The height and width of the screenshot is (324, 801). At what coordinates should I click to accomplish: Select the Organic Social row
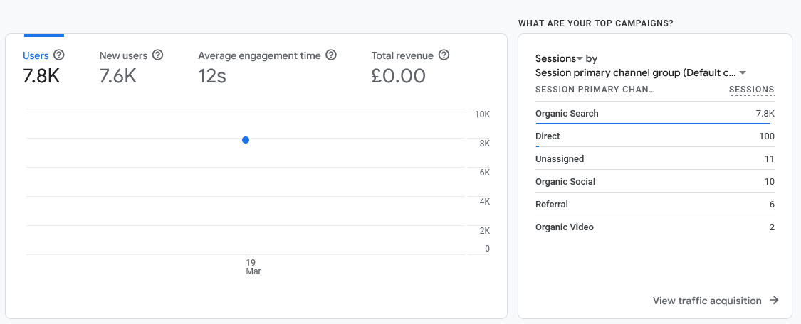[x=655, y=181]
